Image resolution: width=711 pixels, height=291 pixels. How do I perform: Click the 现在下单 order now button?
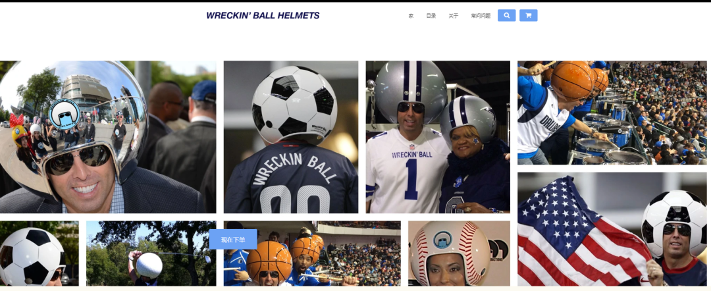click(x=233, y=240)
